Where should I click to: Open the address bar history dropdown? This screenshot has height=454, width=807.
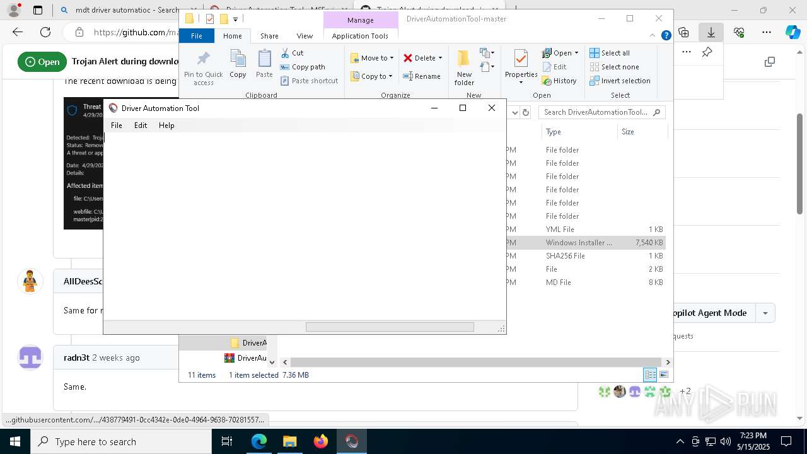click(x=514, y=112)
